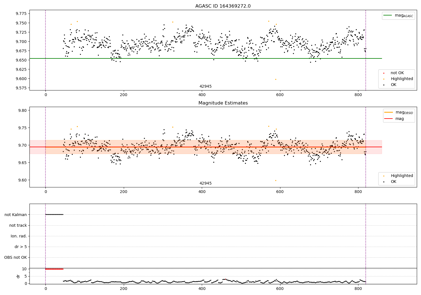Screen dimensions: 421x295
Task: Click the "42945" annotation in Magnitude Estimates plot
Action: [205, 183]
